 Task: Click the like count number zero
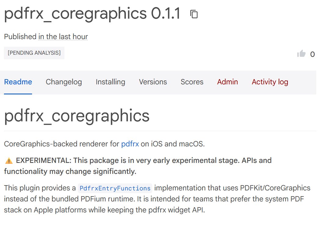tap(313, 54)
